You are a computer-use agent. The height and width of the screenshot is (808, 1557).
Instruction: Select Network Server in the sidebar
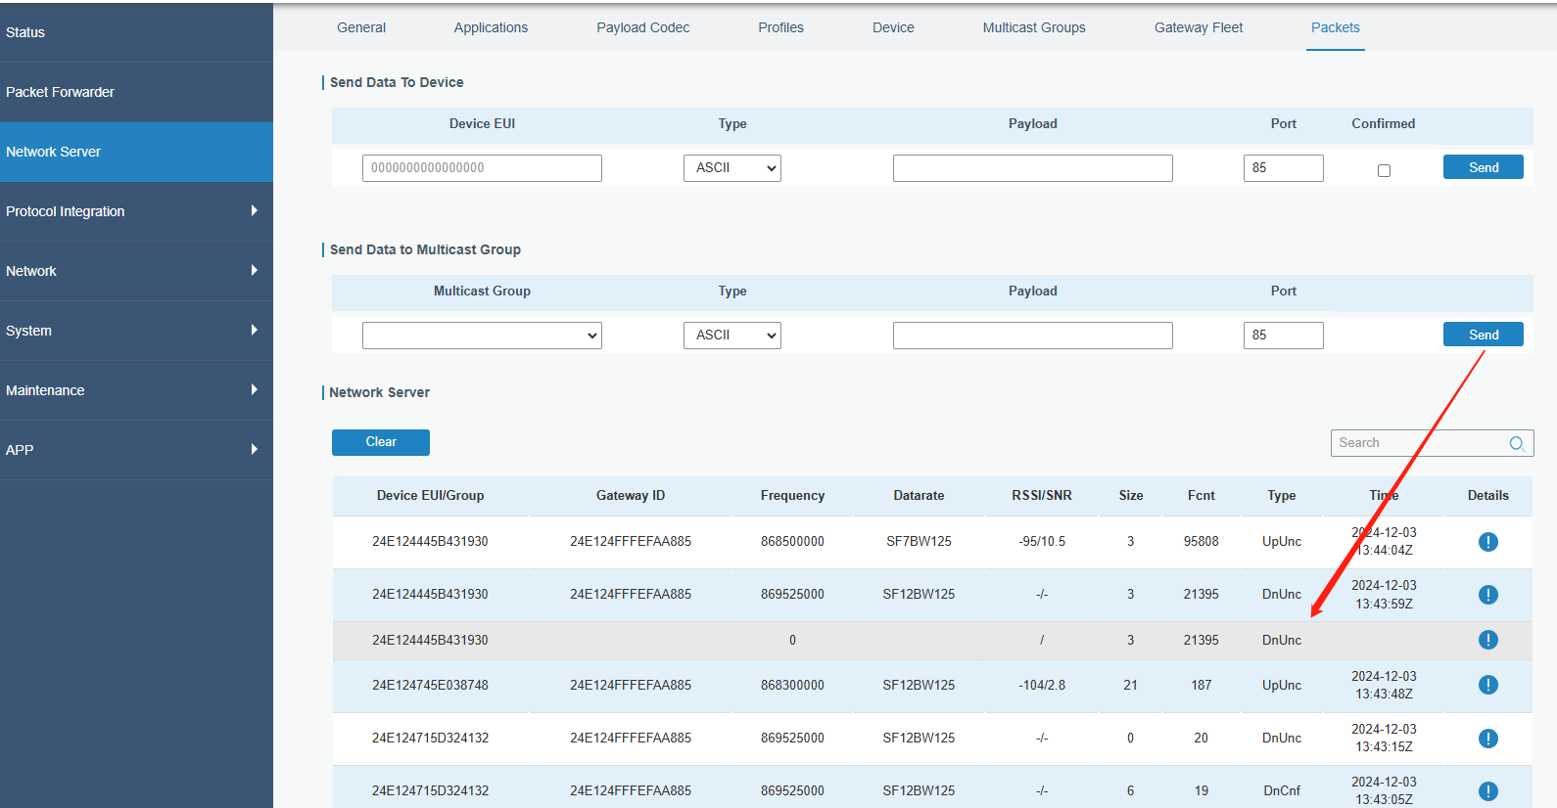tap(136, 152)
